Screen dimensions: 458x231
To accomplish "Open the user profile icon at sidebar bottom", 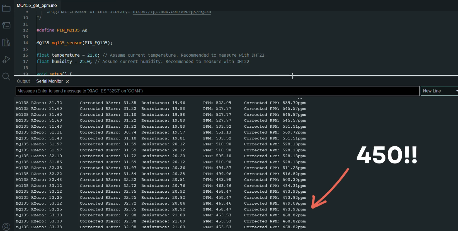I will pyautogui.click(x=6, y=227).
